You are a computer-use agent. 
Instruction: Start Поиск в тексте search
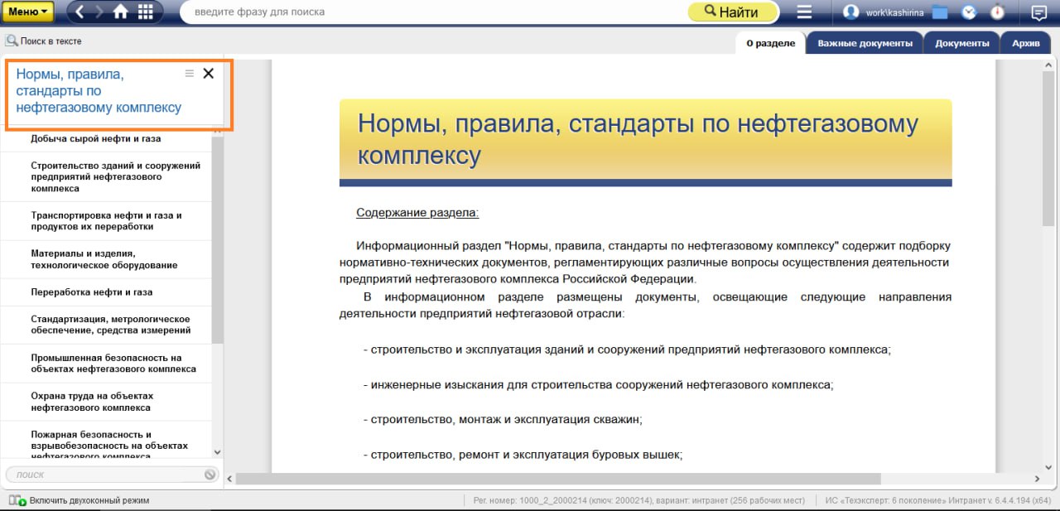point(44,41)
